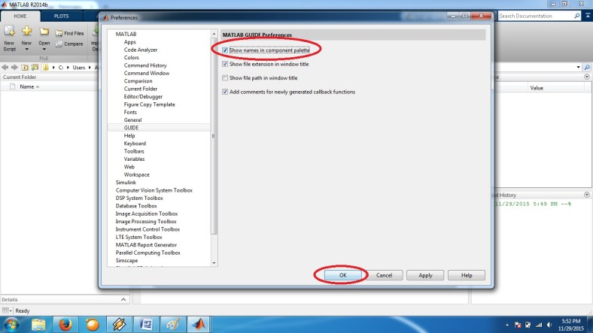This screenshot has height=333, width=593.
Task: Click the Compare files icon
Action: [x=59, y=44]
